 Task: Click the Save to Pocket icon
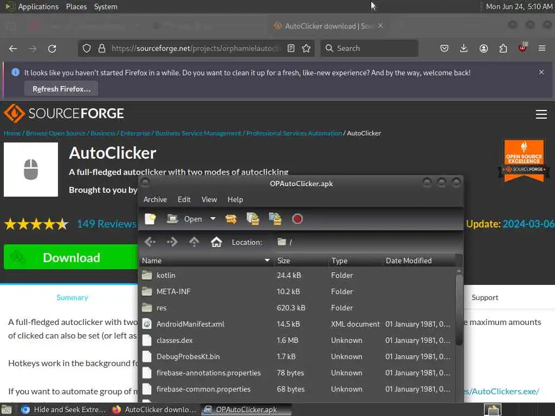tap(444, 48)
